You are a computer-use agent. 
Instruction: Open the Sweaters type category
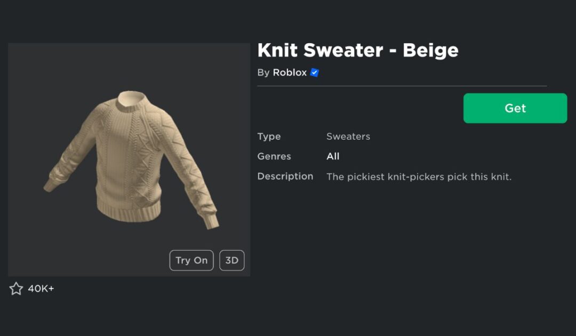(348, 137)
